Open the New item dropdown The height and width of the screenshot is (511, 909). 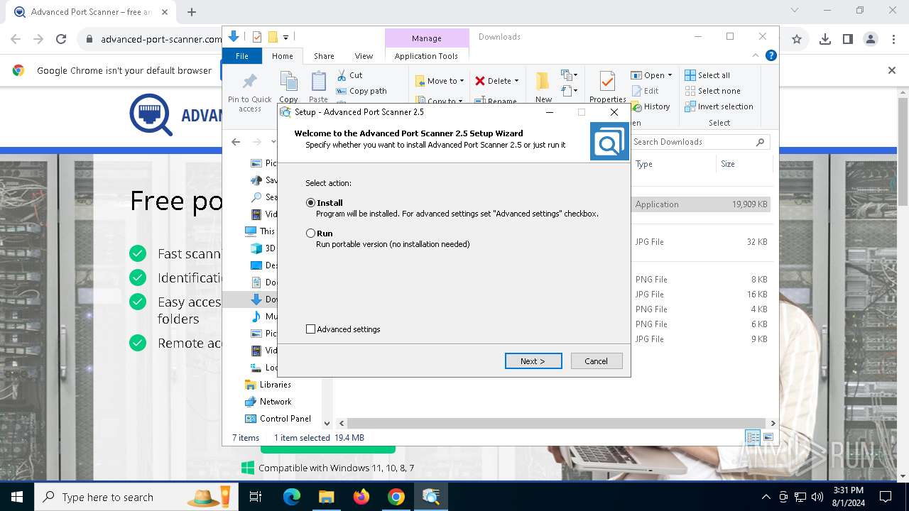coord(569,75)
